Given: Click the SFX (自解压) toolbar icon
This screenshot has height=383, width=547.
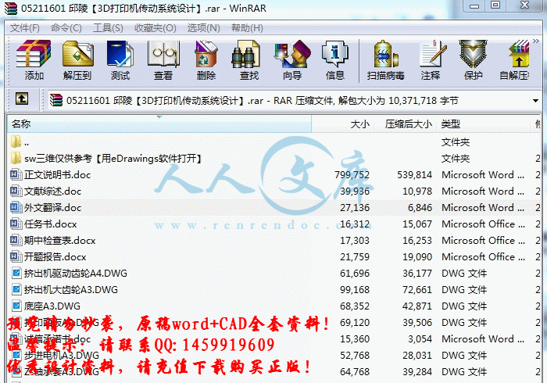Looking at the screenshot, I should tap(515, 60).
